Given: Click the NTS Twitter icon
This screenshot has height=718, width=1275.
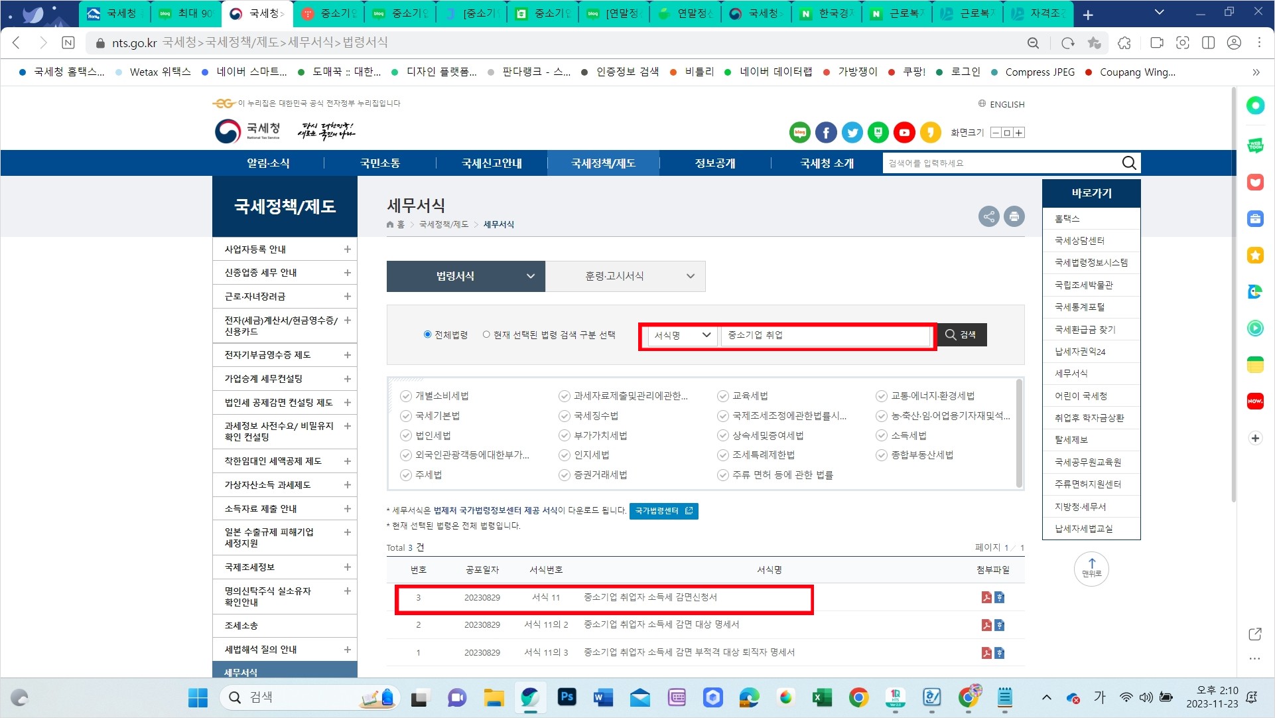Looking at the screenshot, I should tap(852, 132).
